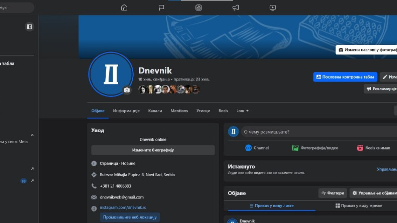Click the О чему размишљате input

(x=319, y=132)
